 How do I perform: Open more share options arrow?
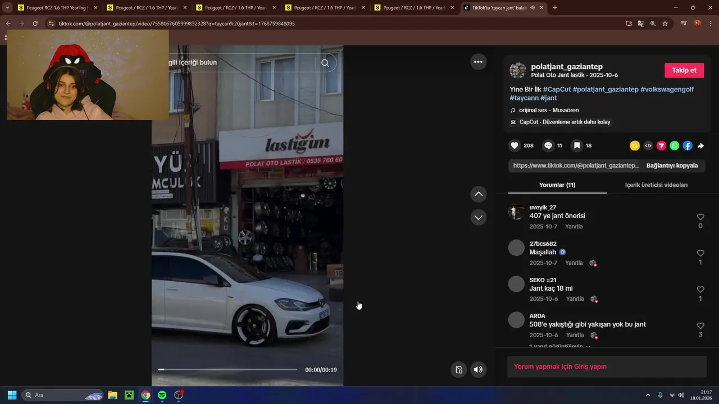700,146
